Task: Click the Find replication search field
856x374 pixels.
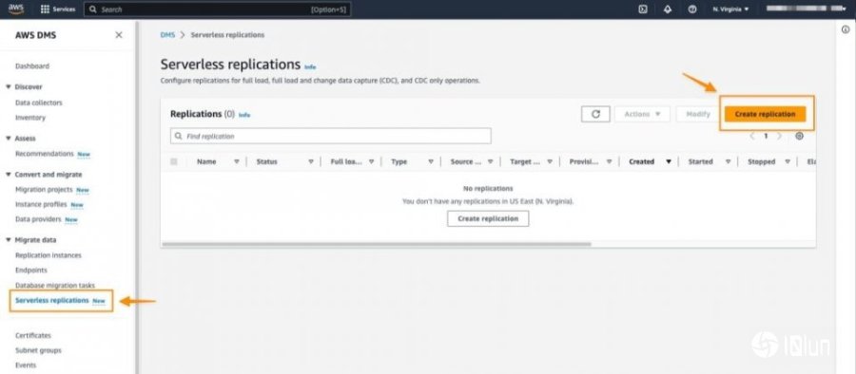Action: (330, 137)
